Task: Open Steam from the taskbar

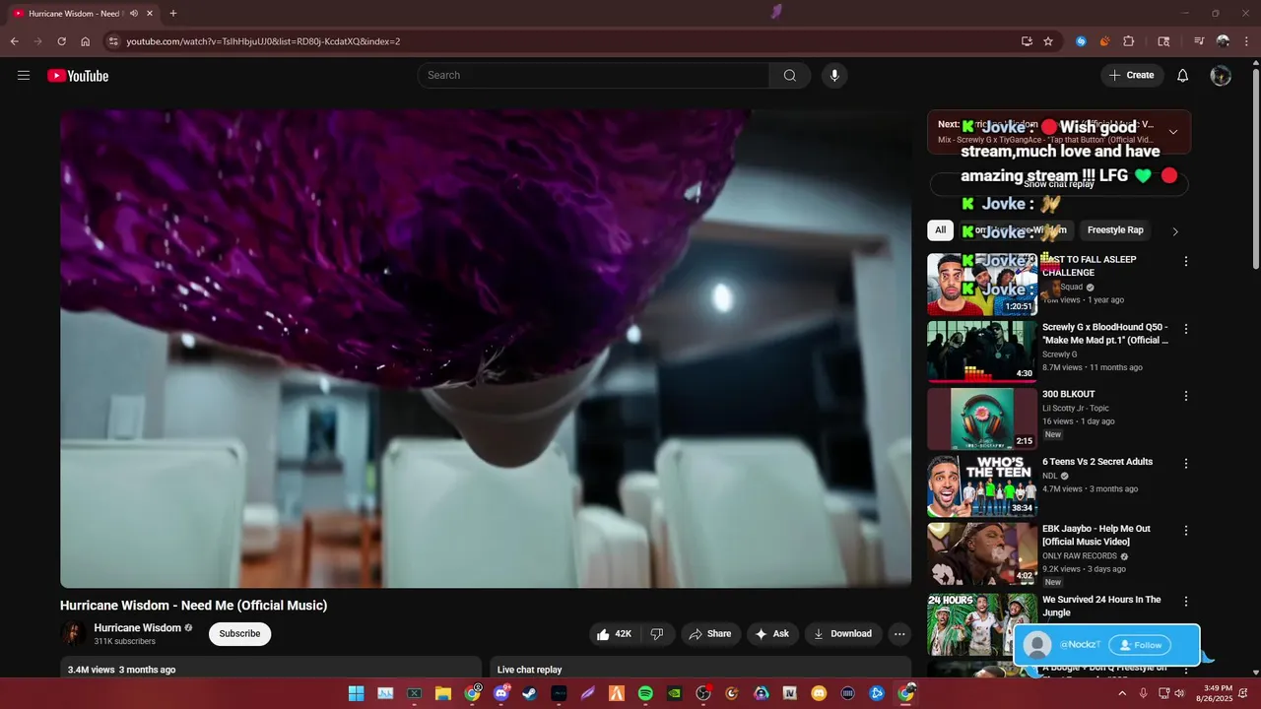Action: click(530, 693)
